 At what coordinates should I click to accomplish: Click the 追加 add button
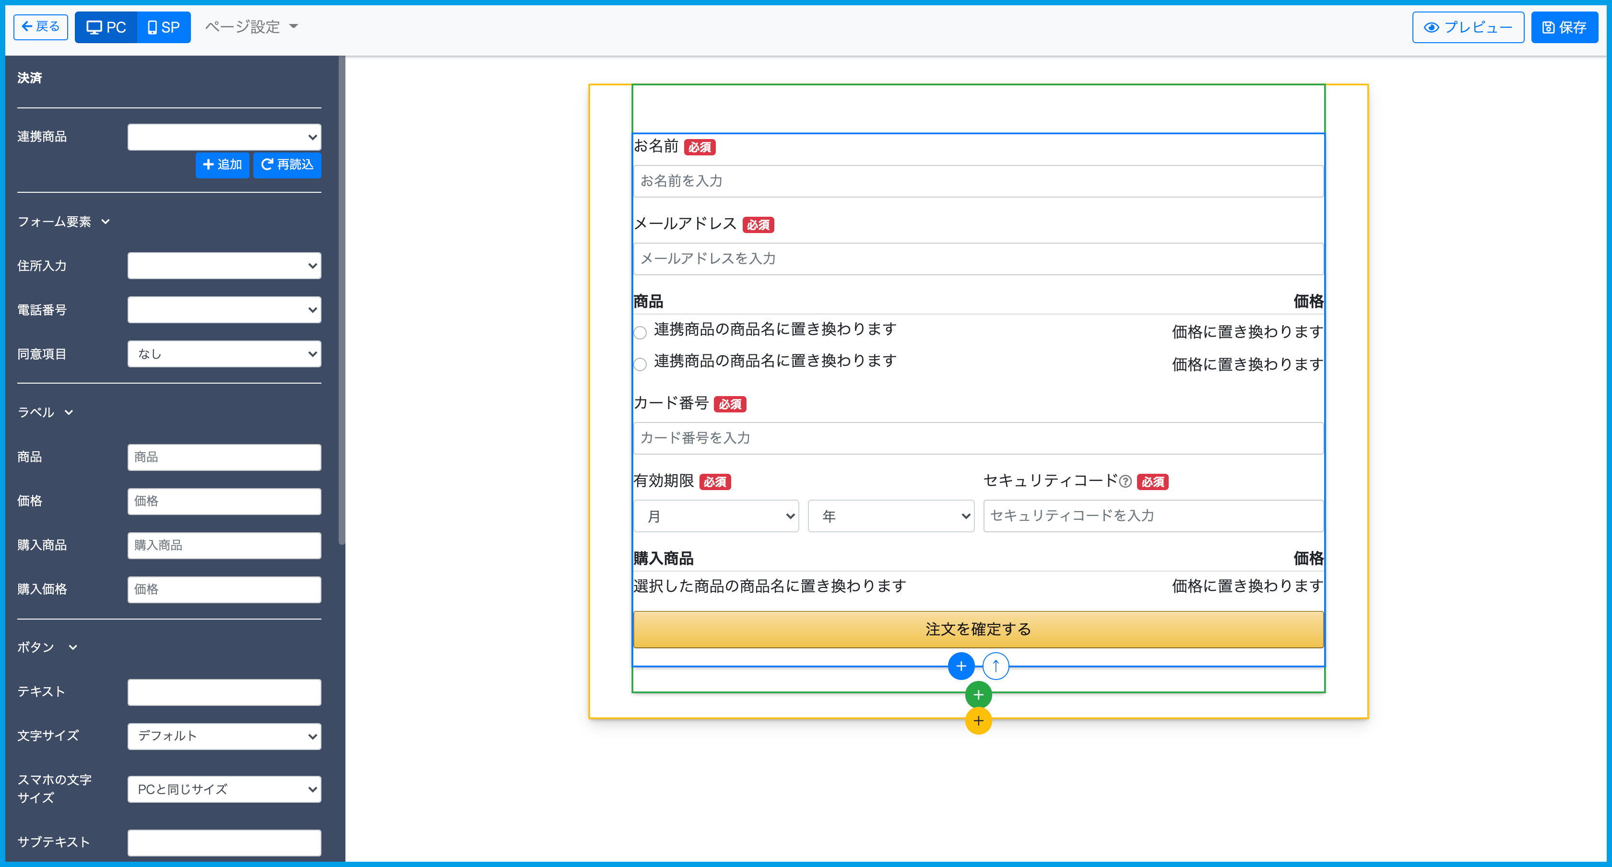pos(222,164)
